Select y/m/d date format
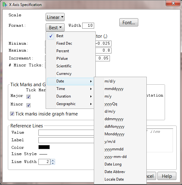The width and height of the screenshot is (182, 185). [x=120, y=142]
